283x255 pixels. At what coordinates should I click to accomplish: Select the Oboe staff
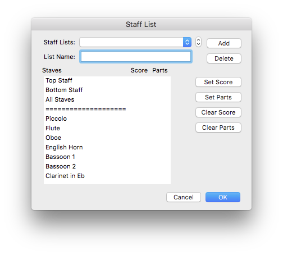coord(107,138)
